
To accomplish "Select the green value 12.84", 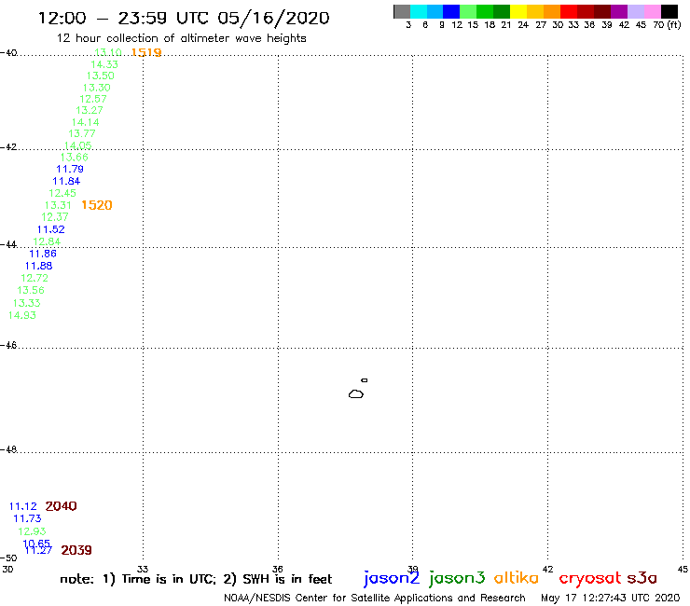I will (47, 241).
